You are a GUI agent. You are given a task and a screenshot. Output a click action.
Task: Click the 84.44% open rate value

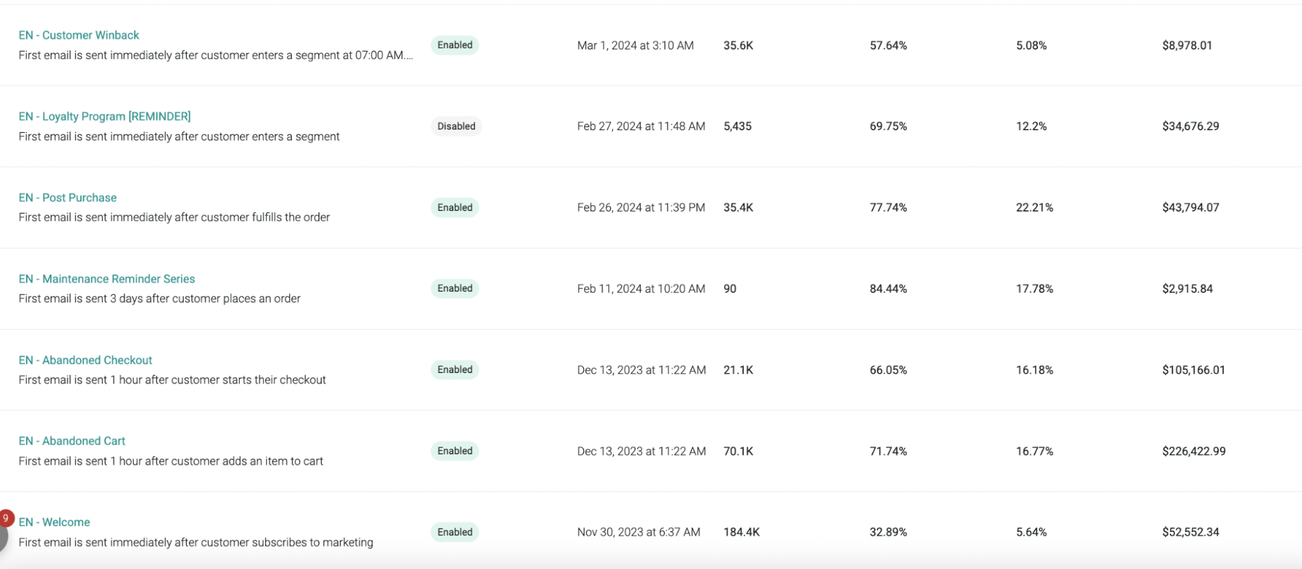pyautogui.click(x=888, y=288)
